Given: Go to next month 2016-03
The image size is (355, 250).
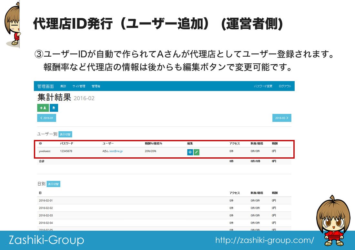Looking at the screenshot, I should tap(282, 118).
